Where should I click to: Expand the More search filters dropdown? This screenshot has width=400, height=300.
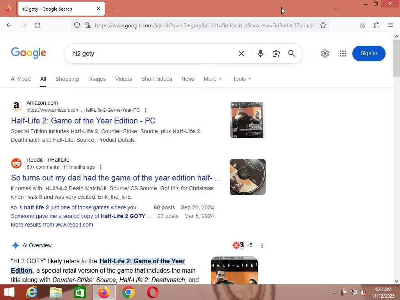pos(213,79)
